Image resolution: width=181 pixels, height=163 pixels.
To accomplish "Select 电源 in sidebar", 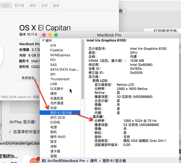I will [53, 127].
